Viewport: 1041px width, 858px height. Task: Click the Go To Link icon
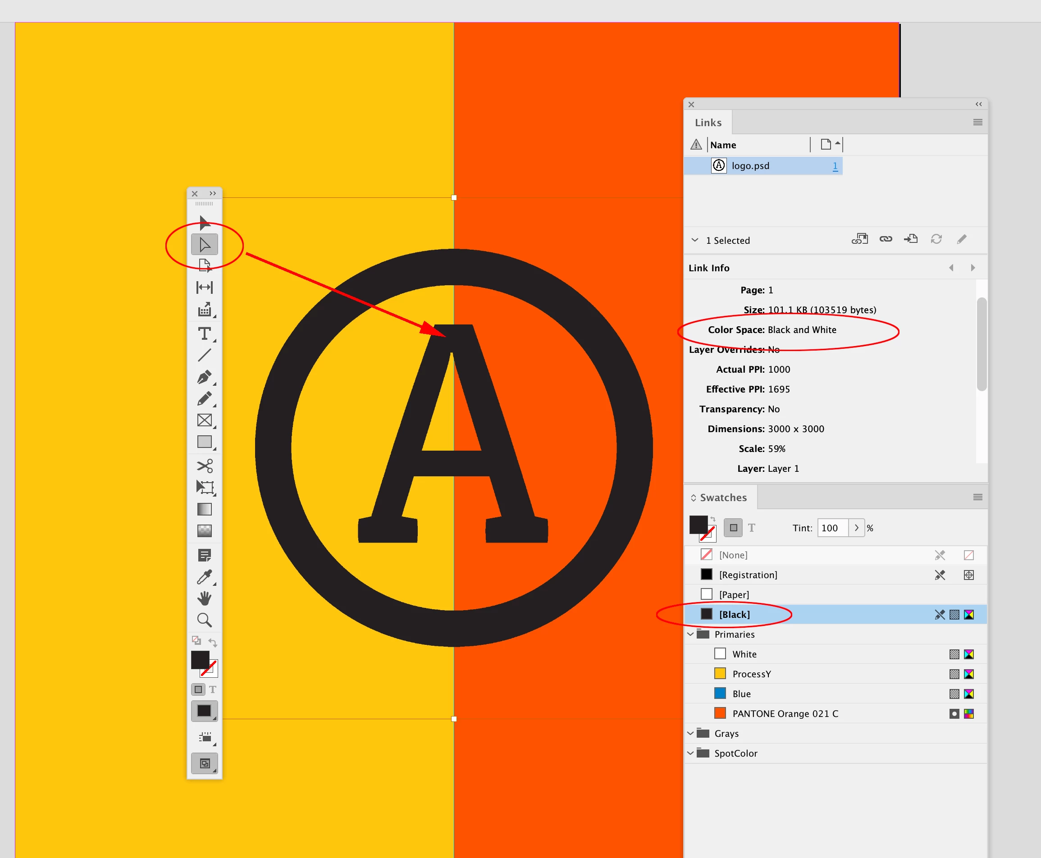(910, 239)
